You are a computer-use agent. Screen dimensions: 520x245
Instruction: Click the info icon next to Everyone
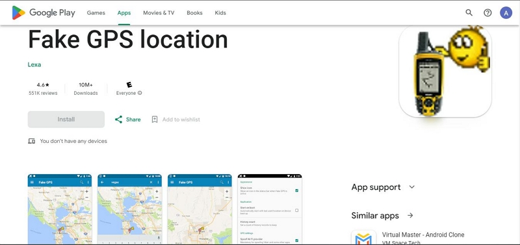[x=140, y=93]
